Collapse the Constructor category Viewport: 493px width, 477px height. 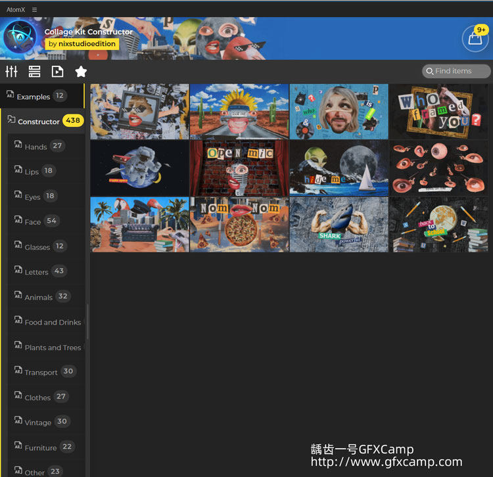point(43,121)
